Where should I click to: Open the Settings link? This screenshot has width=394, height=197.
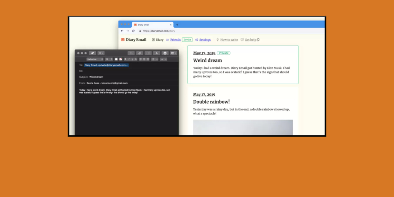click(205, 40)
